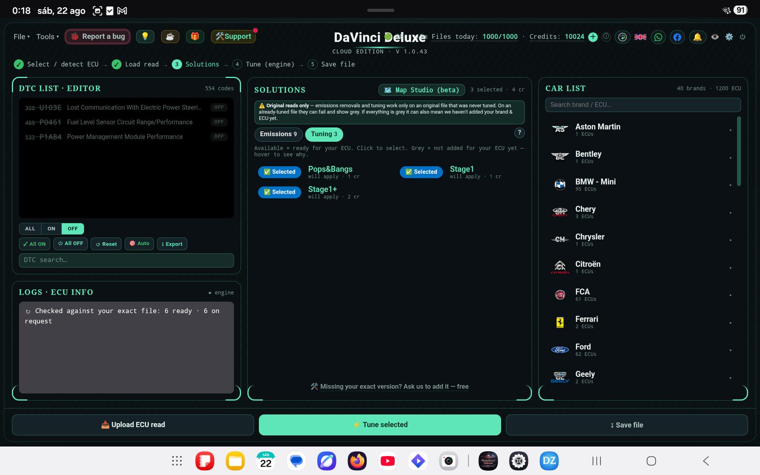This screenshot has height=475, width=760.
Task: Open the lightbulb tips icon
Action: 145,37
